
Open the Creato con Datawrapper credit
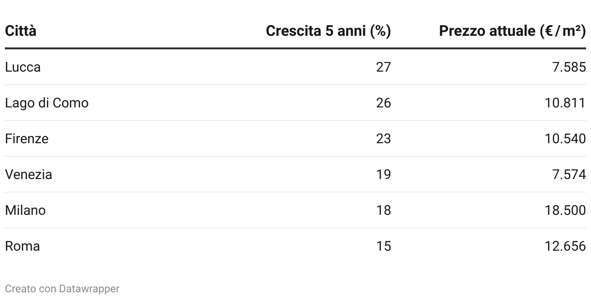tap(62, 289)
